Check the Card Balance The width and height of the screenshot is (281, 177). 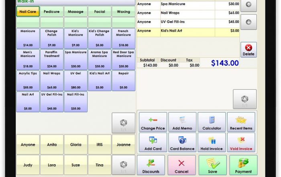[182, 142]
